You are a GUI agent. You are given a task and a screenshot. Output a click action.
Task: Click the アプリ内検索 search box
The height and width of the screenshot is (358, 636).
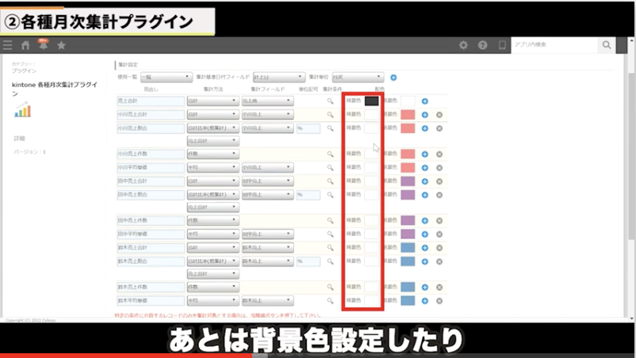coord(553,45)
